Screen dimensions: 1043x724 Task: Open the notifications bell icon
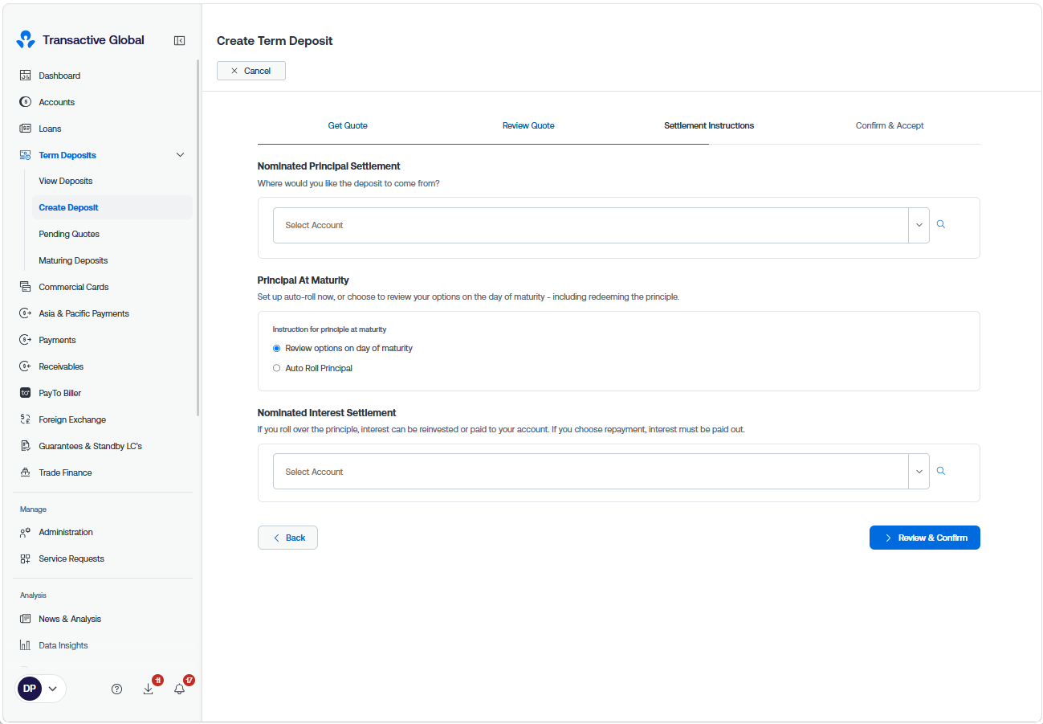tap(180, 689)
